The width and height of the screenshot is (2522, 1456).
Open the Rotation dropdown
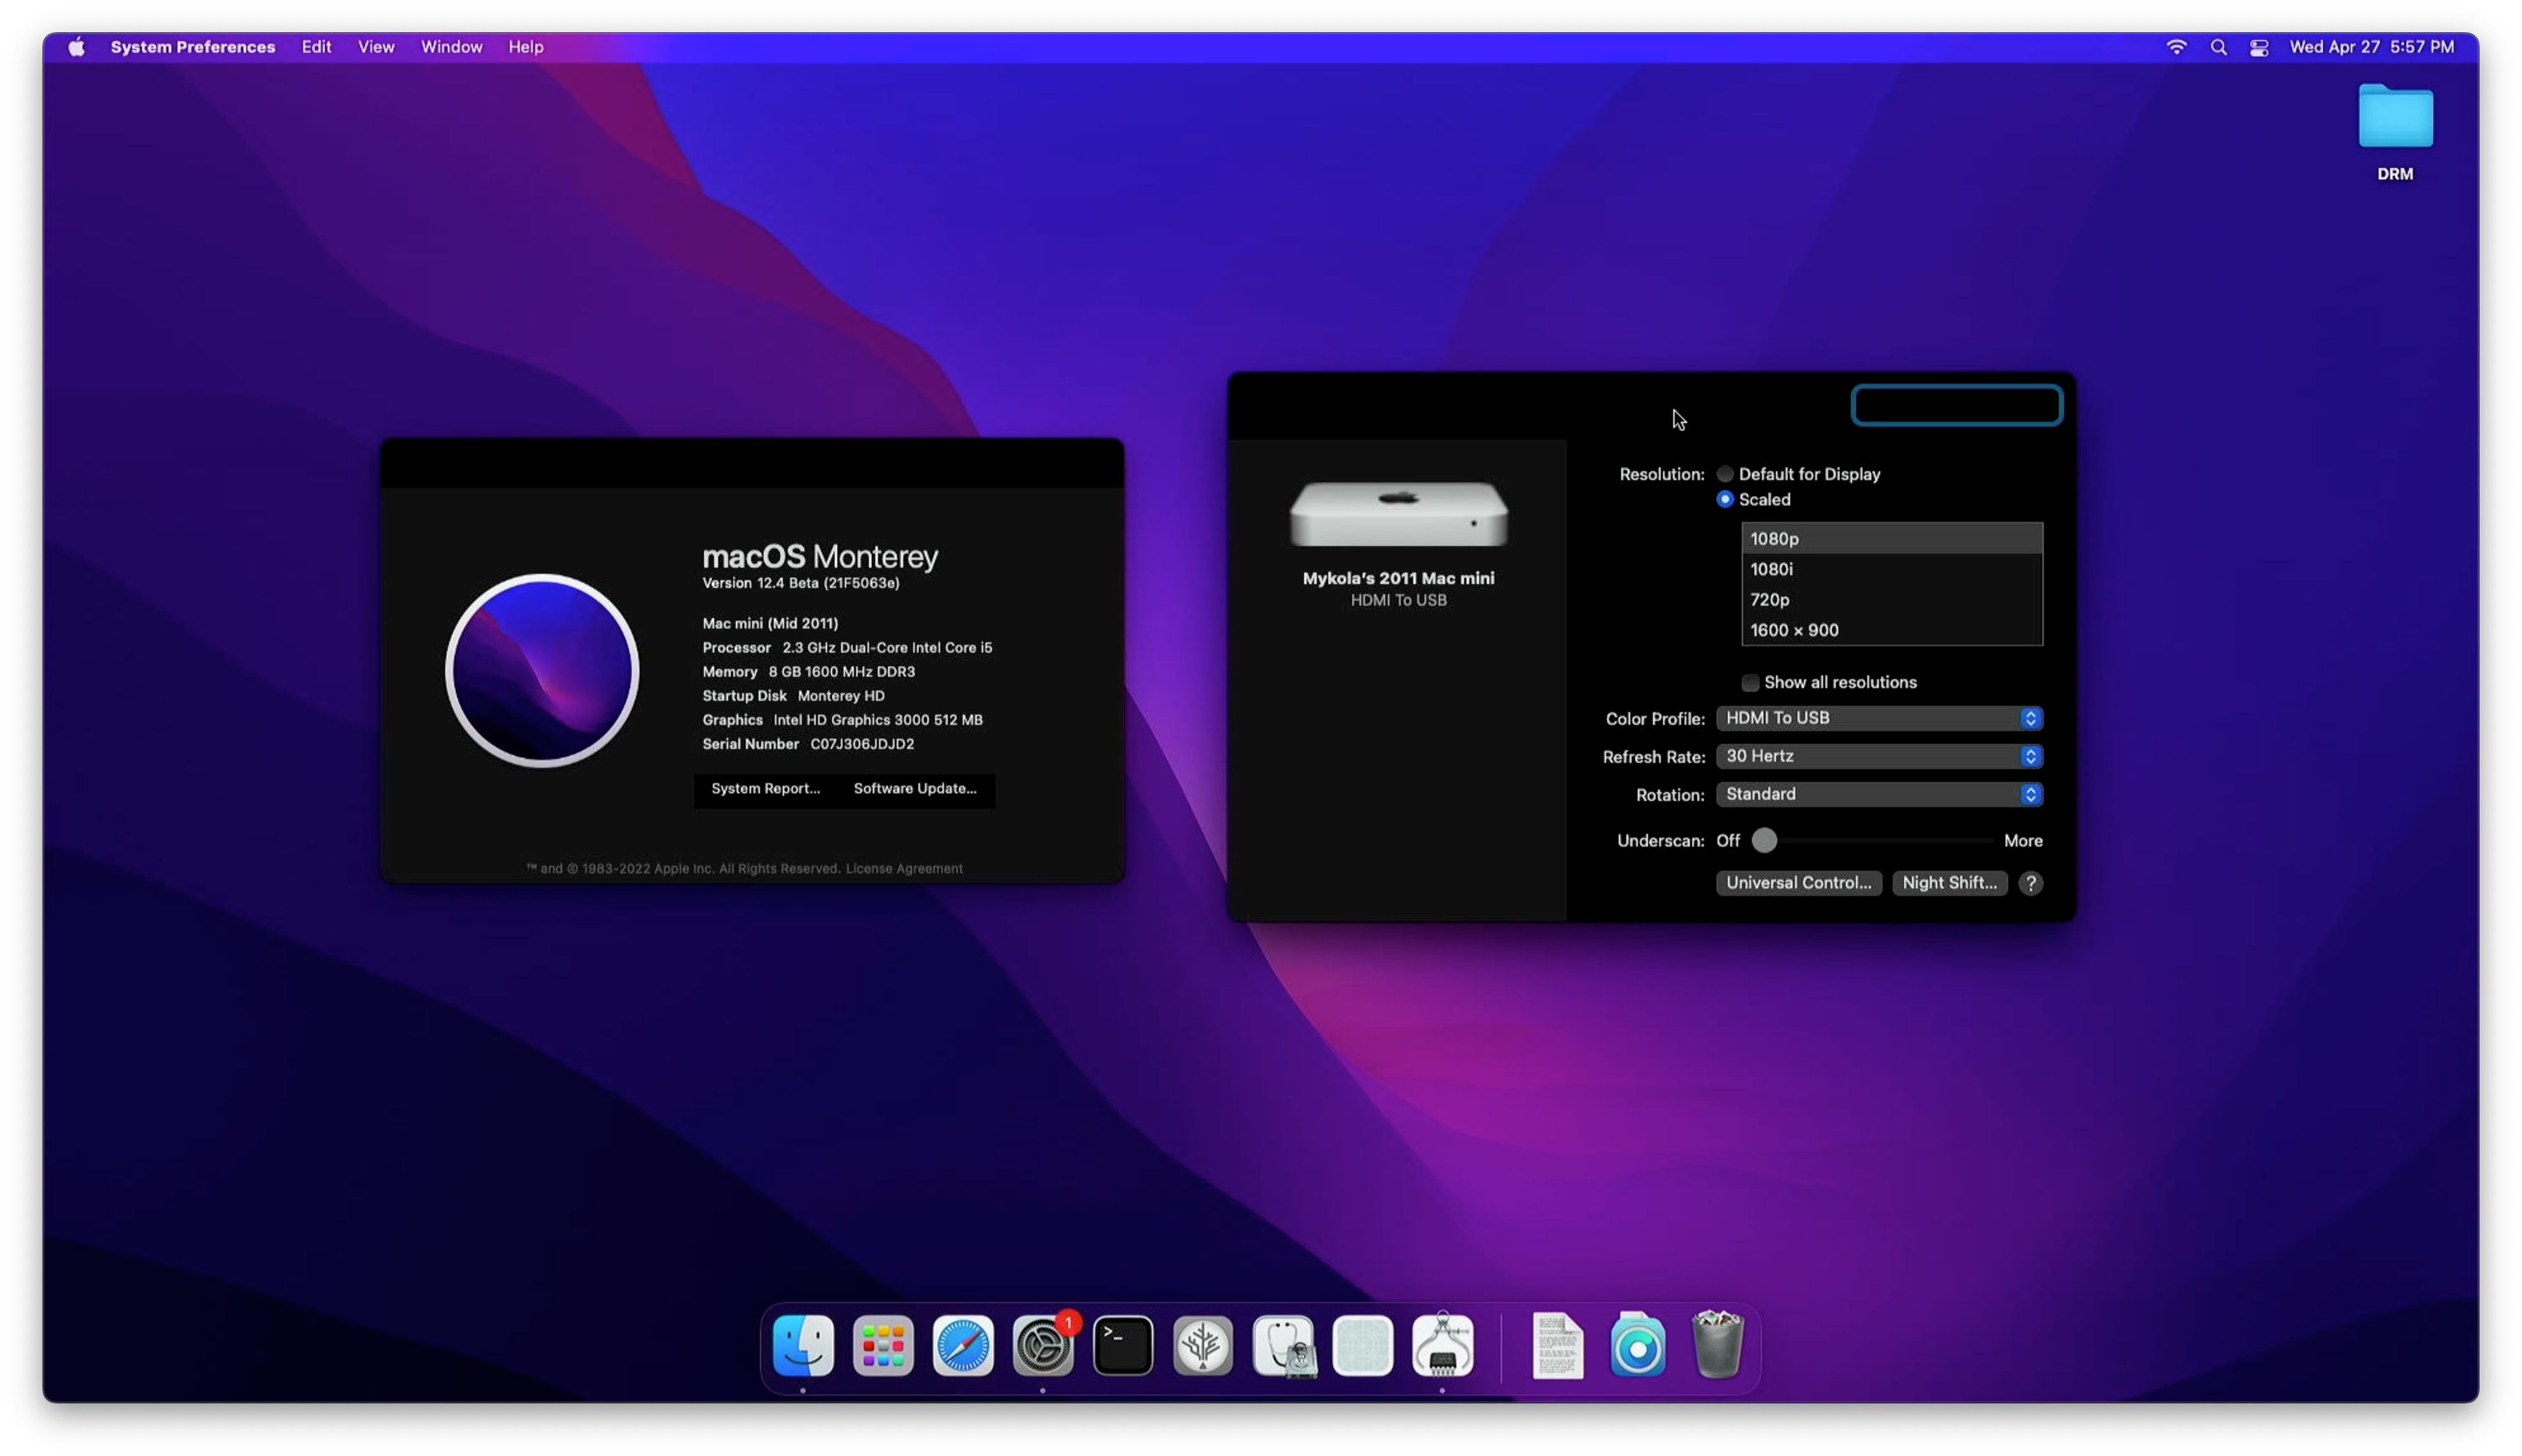pyautogui.click(x=1879, y=794)
